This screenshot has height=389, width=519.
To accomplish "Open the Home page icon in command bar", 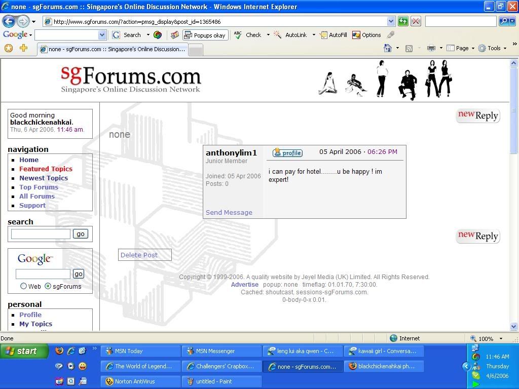I will pyautogui.click(x=388, y=48).
